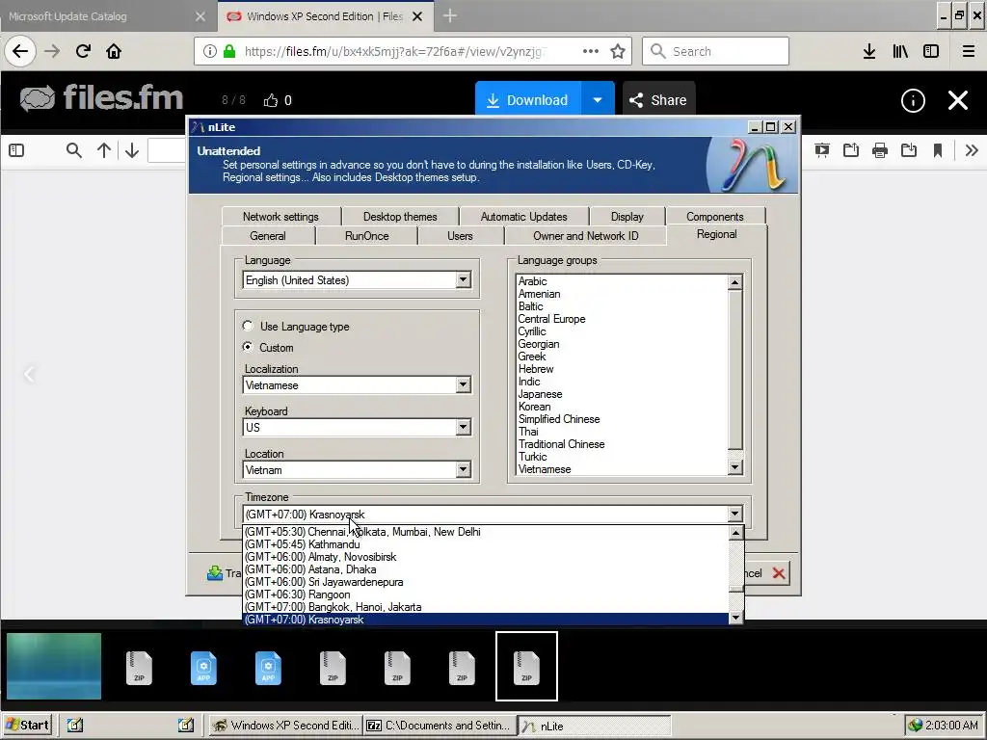The image size is (987, 740).
Task: Open the Location dropdown showing Vietnam
Action: click(357, 469)
